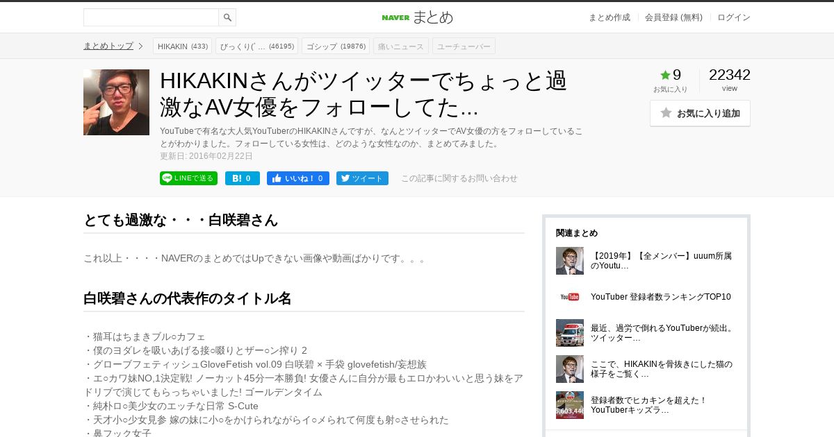834x437 pixels.
Task: Select the びっくり (46195) tag
Action: click(256, 46)
